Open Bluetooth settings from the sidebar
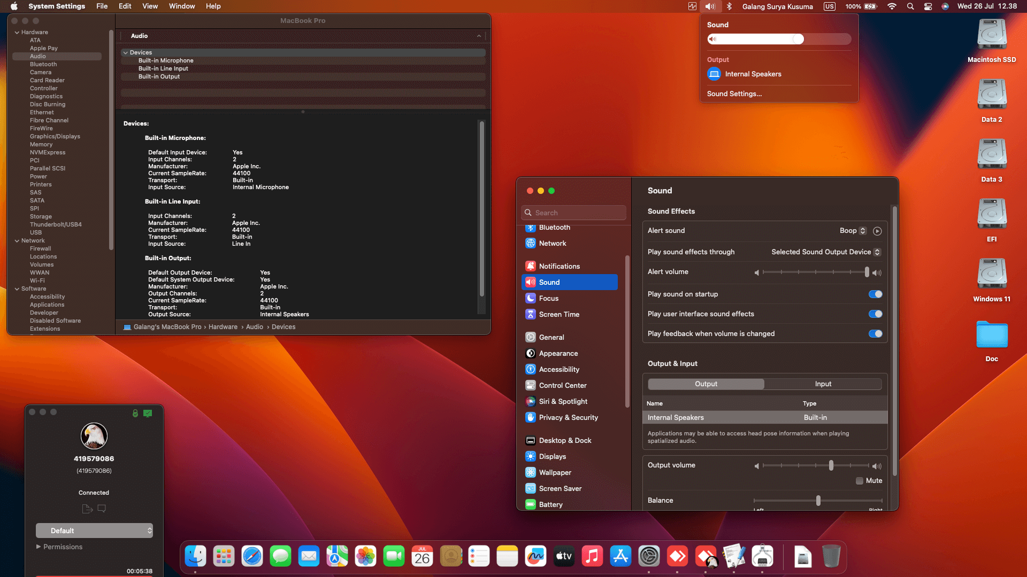 tap(554, 227)
